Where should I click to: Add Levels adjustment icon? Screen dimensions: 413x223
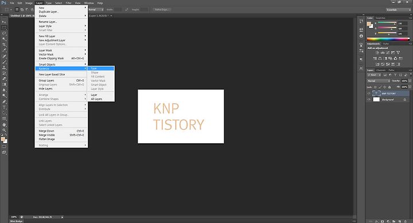point(383,52)
